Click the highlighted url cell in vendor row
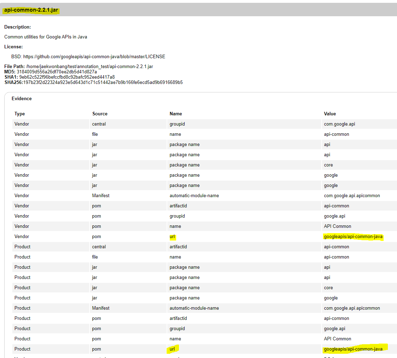 coord(172,236)
